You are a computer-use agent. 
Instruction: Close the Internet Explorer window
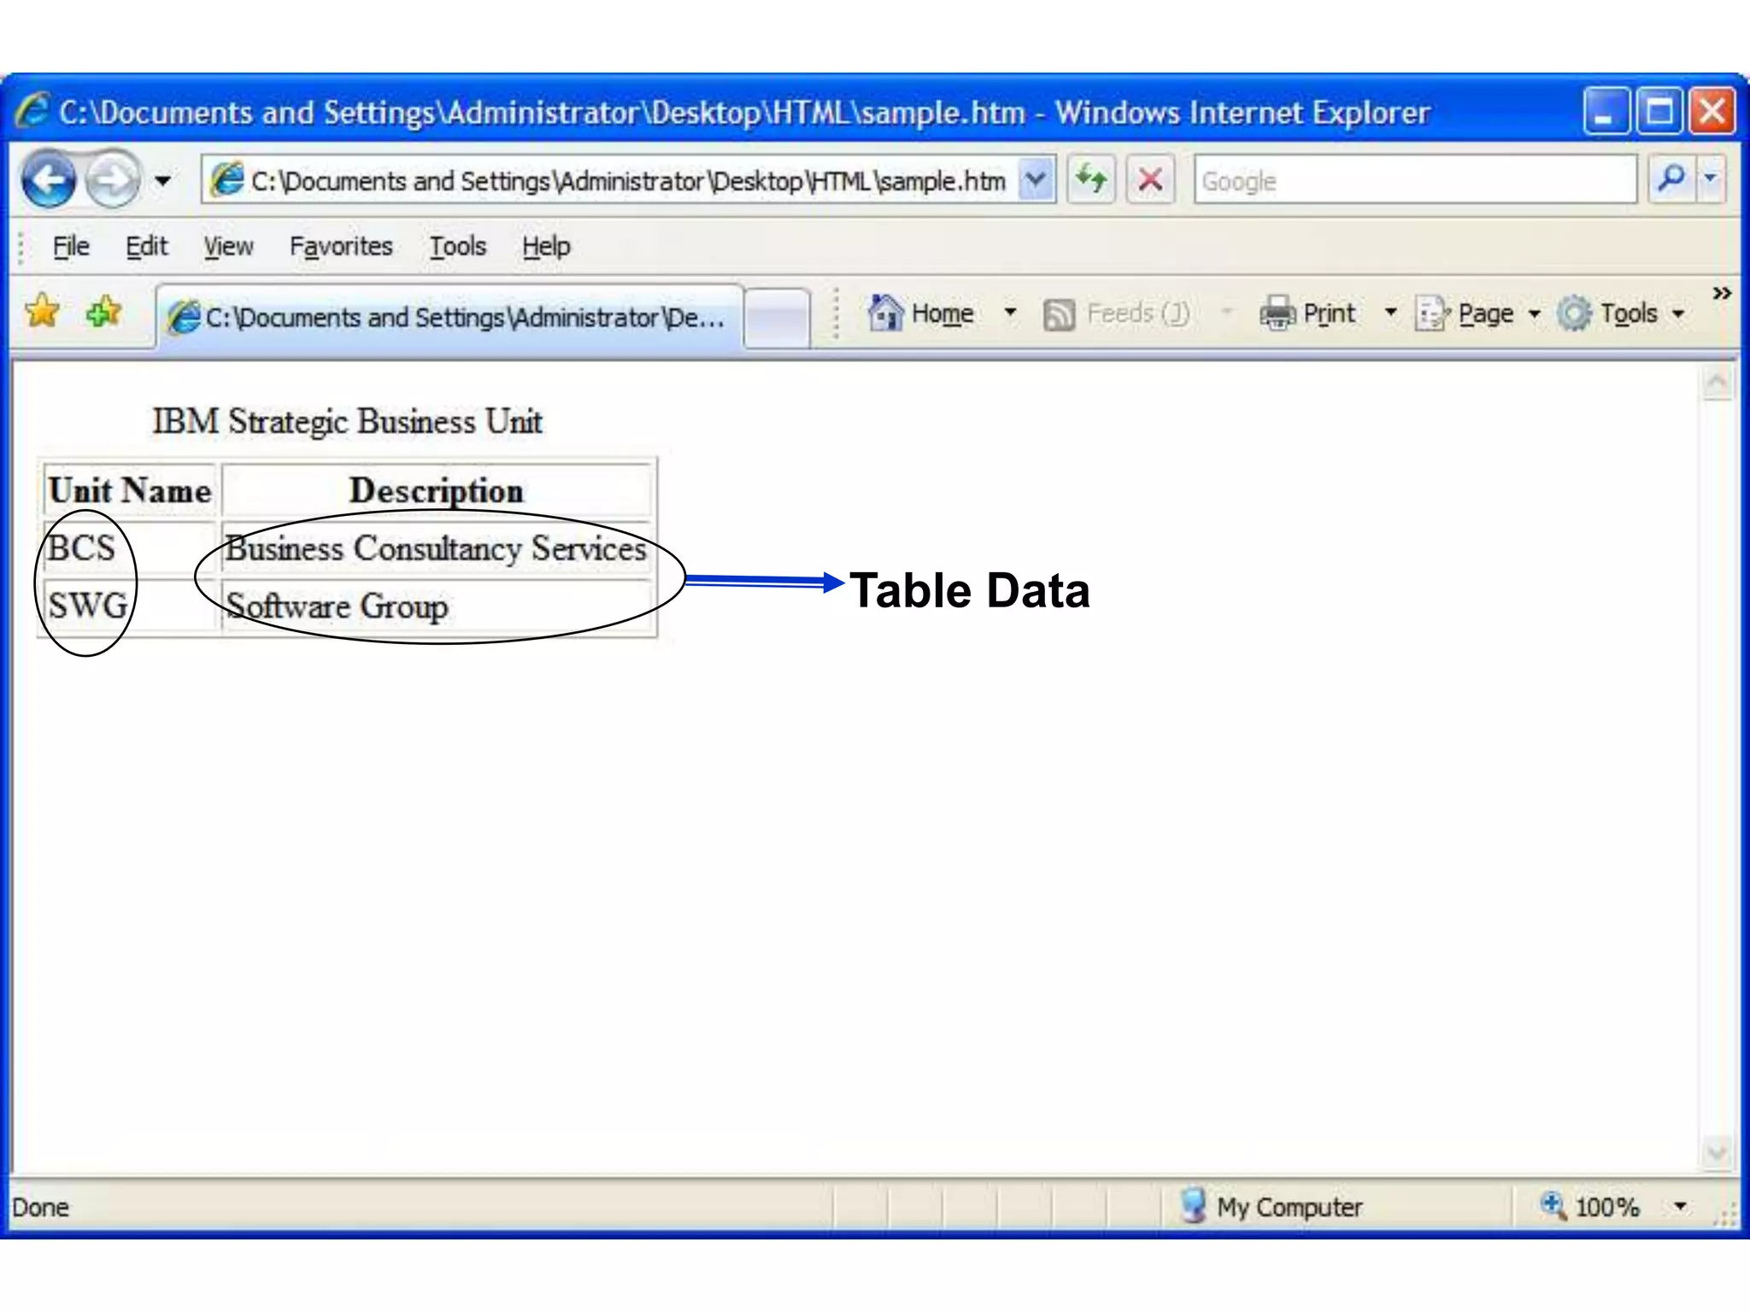(1712, 111)
